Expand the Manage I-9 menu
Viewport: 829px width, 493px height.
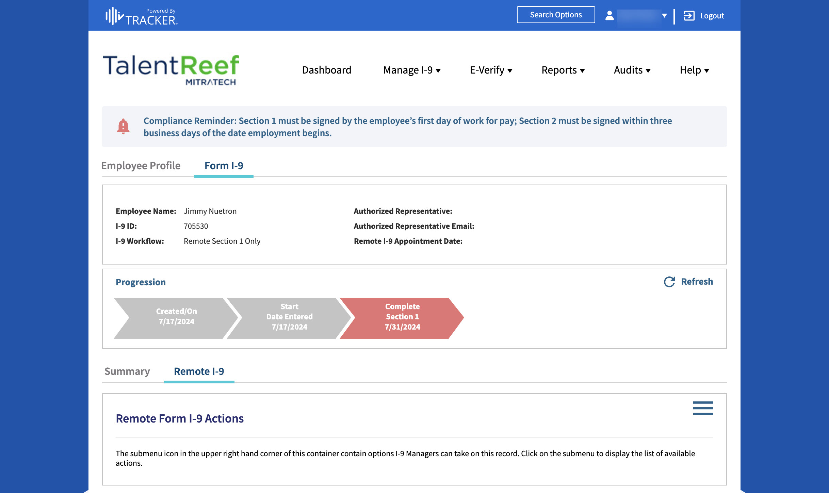(x=412, y=70)
